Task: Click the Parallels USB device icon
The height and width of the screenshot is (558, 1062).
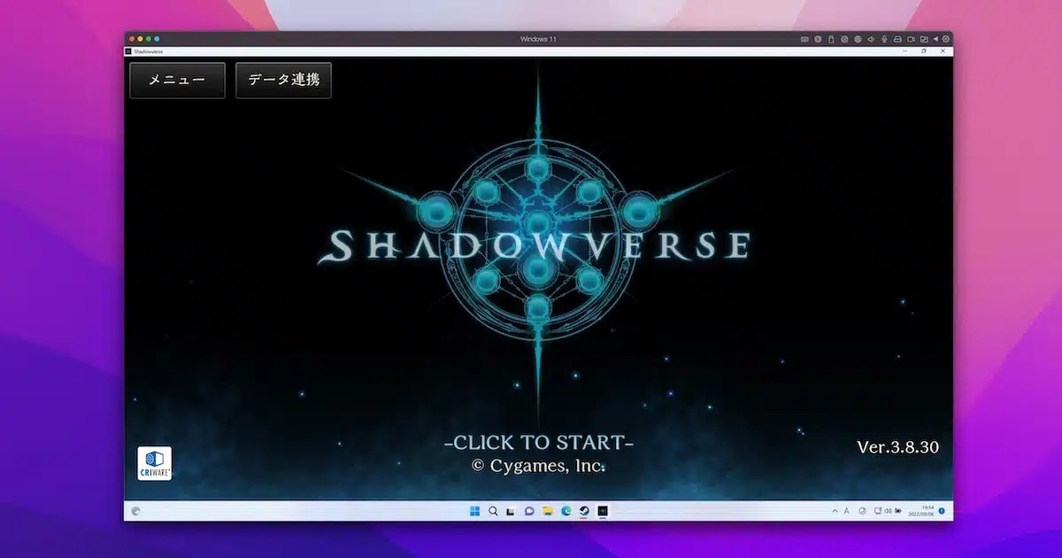Action: 831,39
